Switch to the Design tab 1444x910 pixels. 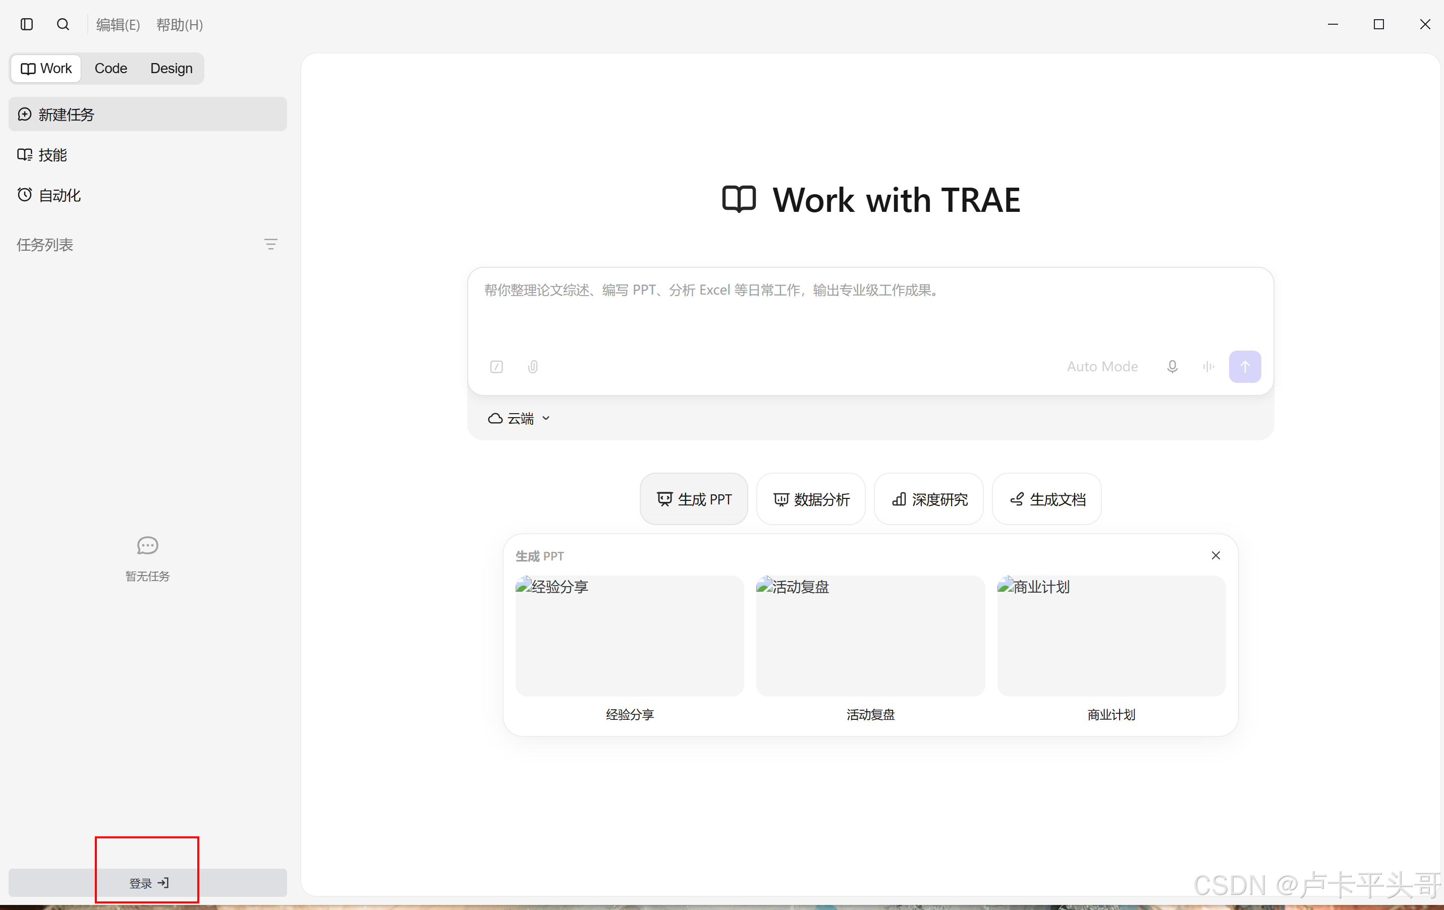click(x=172, y=68)
